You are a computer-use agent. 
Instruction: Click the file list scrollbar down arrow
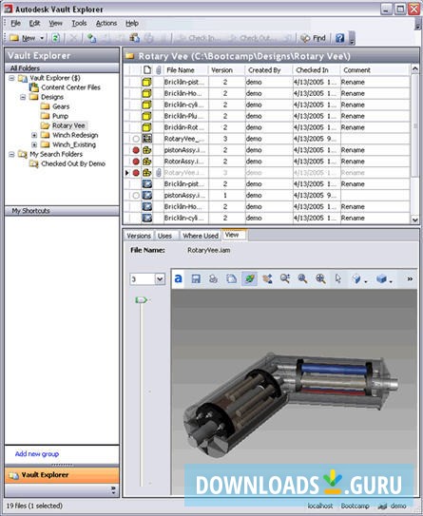pos(414,220)
